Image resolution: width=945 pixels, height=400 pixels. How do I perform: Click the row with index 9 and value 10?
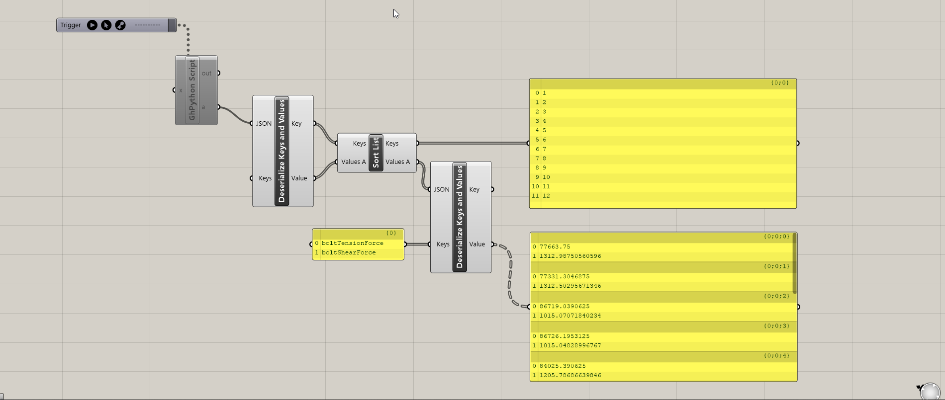coord(663,177)
